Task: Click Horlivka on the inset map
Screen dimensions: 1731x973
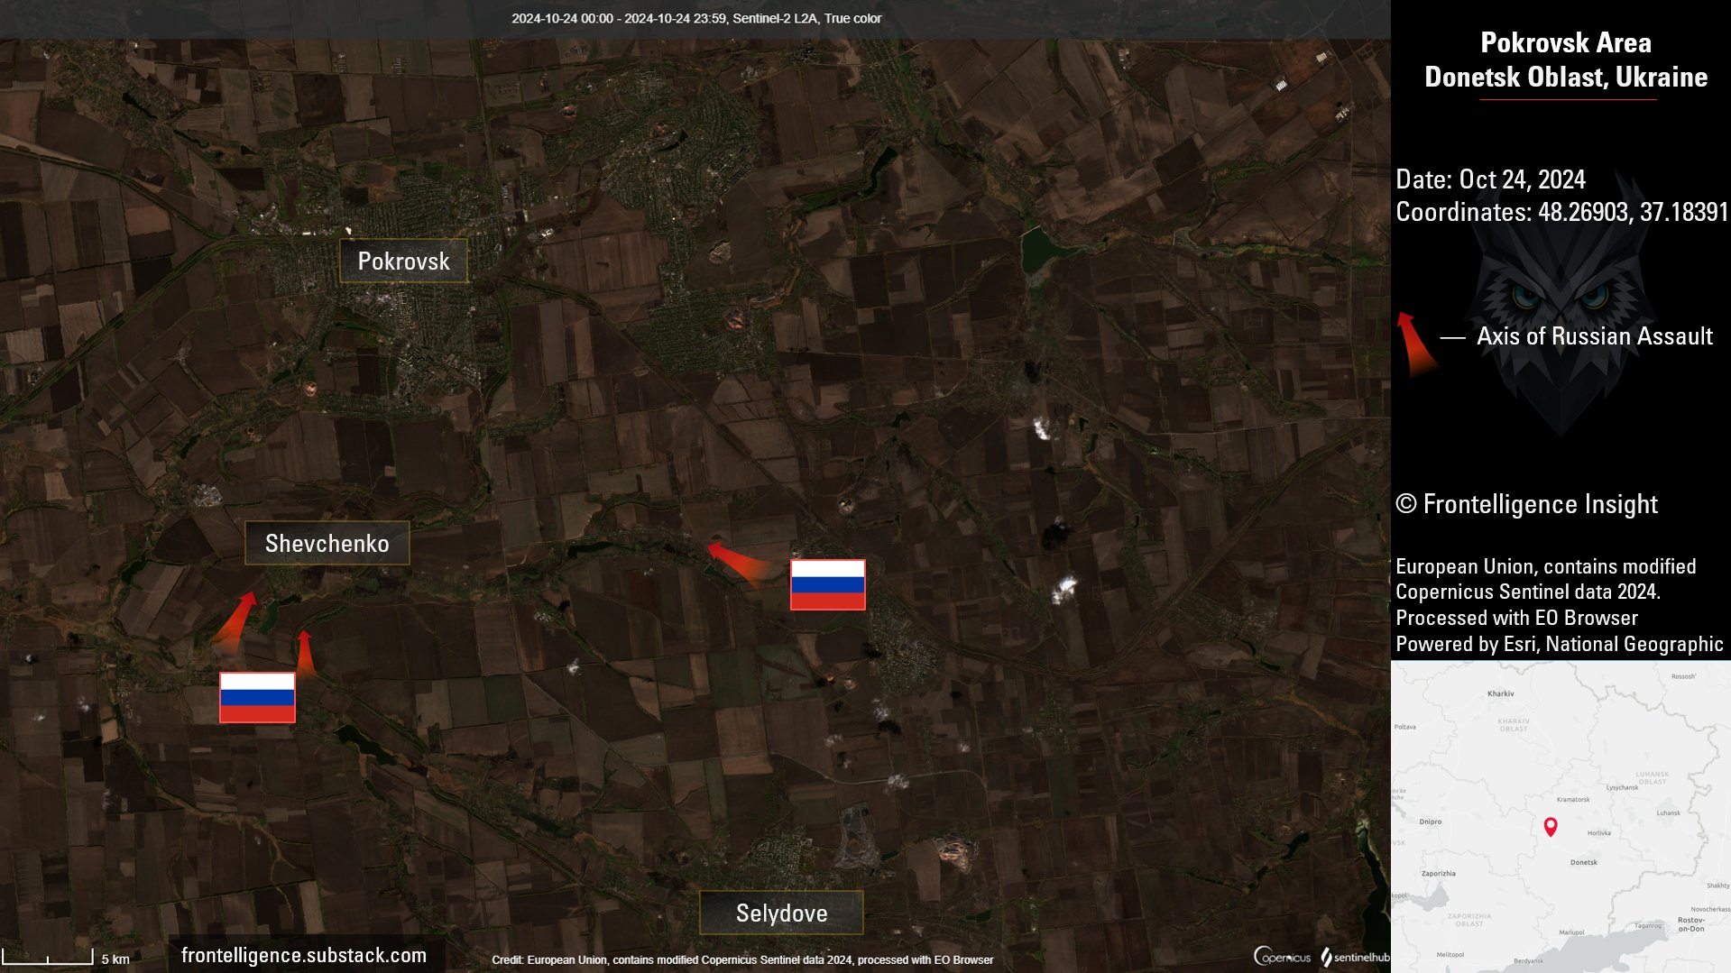Action: click(x=1599, y=832)
